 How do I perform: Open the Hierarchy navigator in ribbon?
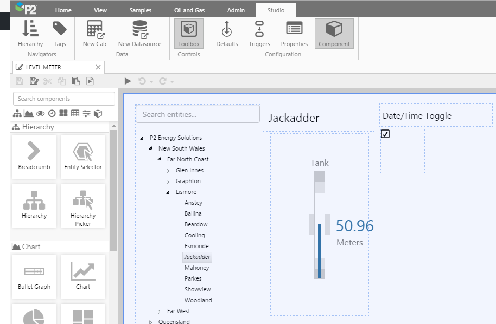coord(30,34)
